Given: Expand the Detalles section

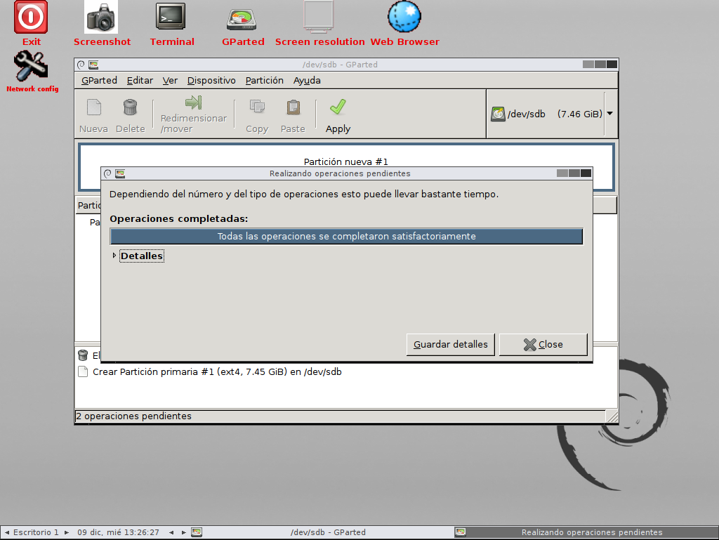Looking at the screenshot, I should [x=114, y=256].
